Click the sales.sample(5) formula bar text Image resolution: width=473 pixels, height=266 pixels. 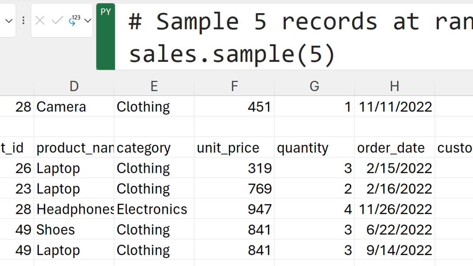coord(232,54)
